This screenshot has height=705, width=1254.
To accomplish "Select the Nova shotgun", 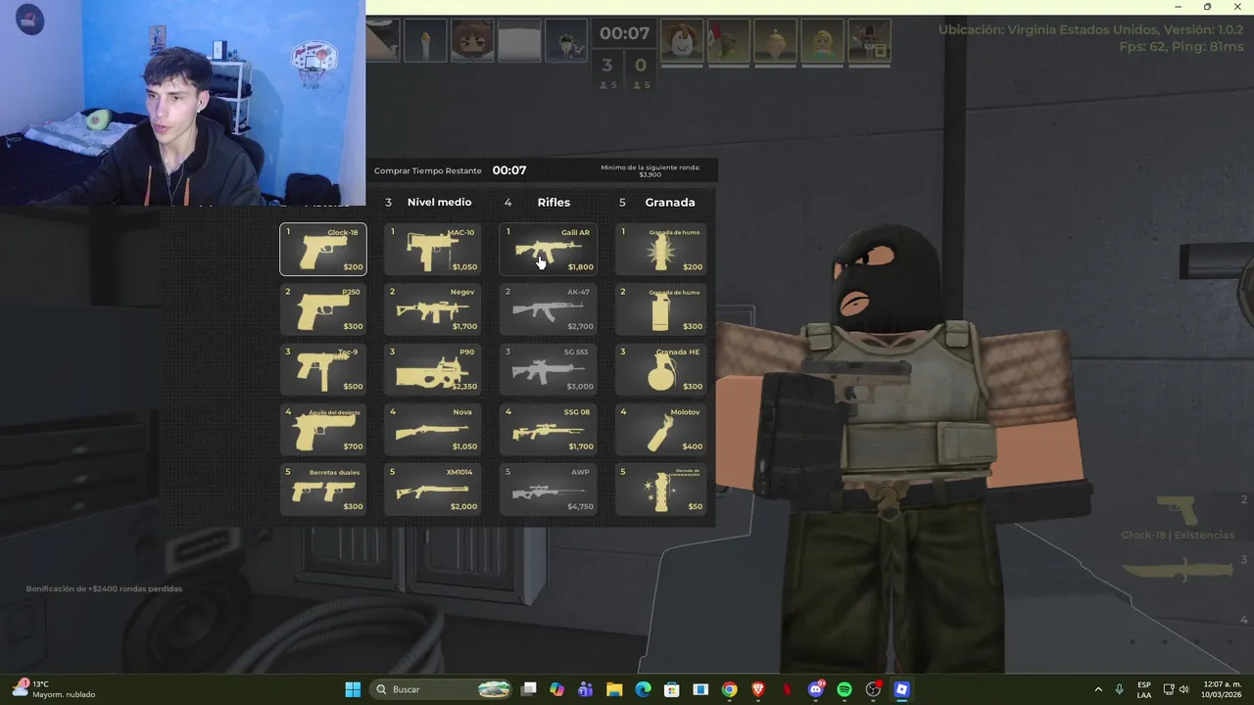I will tap(432, 429).
